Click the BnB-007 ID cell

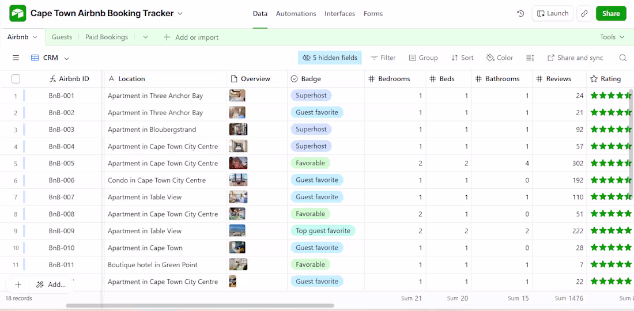[62, 197]
